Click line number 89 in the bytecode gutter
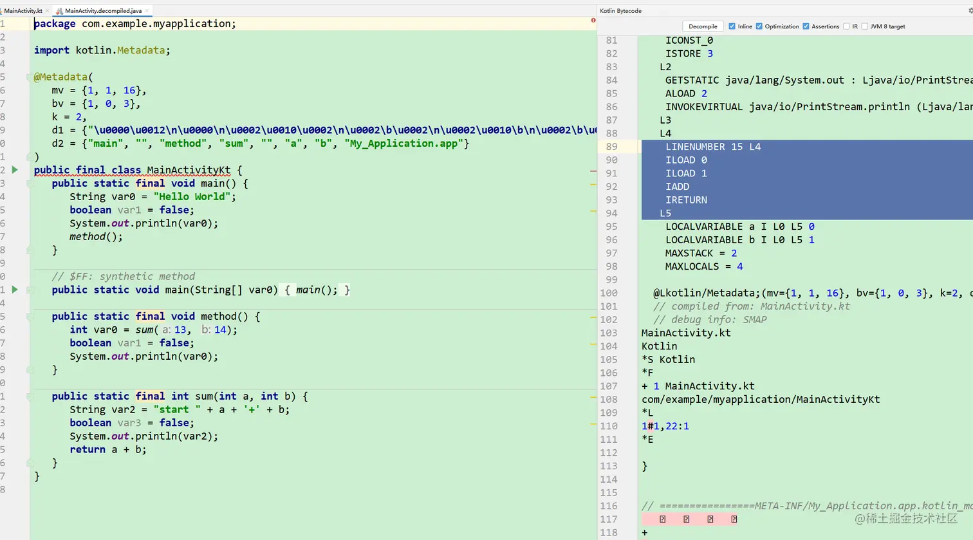Viewport: 973px width, 540px height. tap(611, 147)
